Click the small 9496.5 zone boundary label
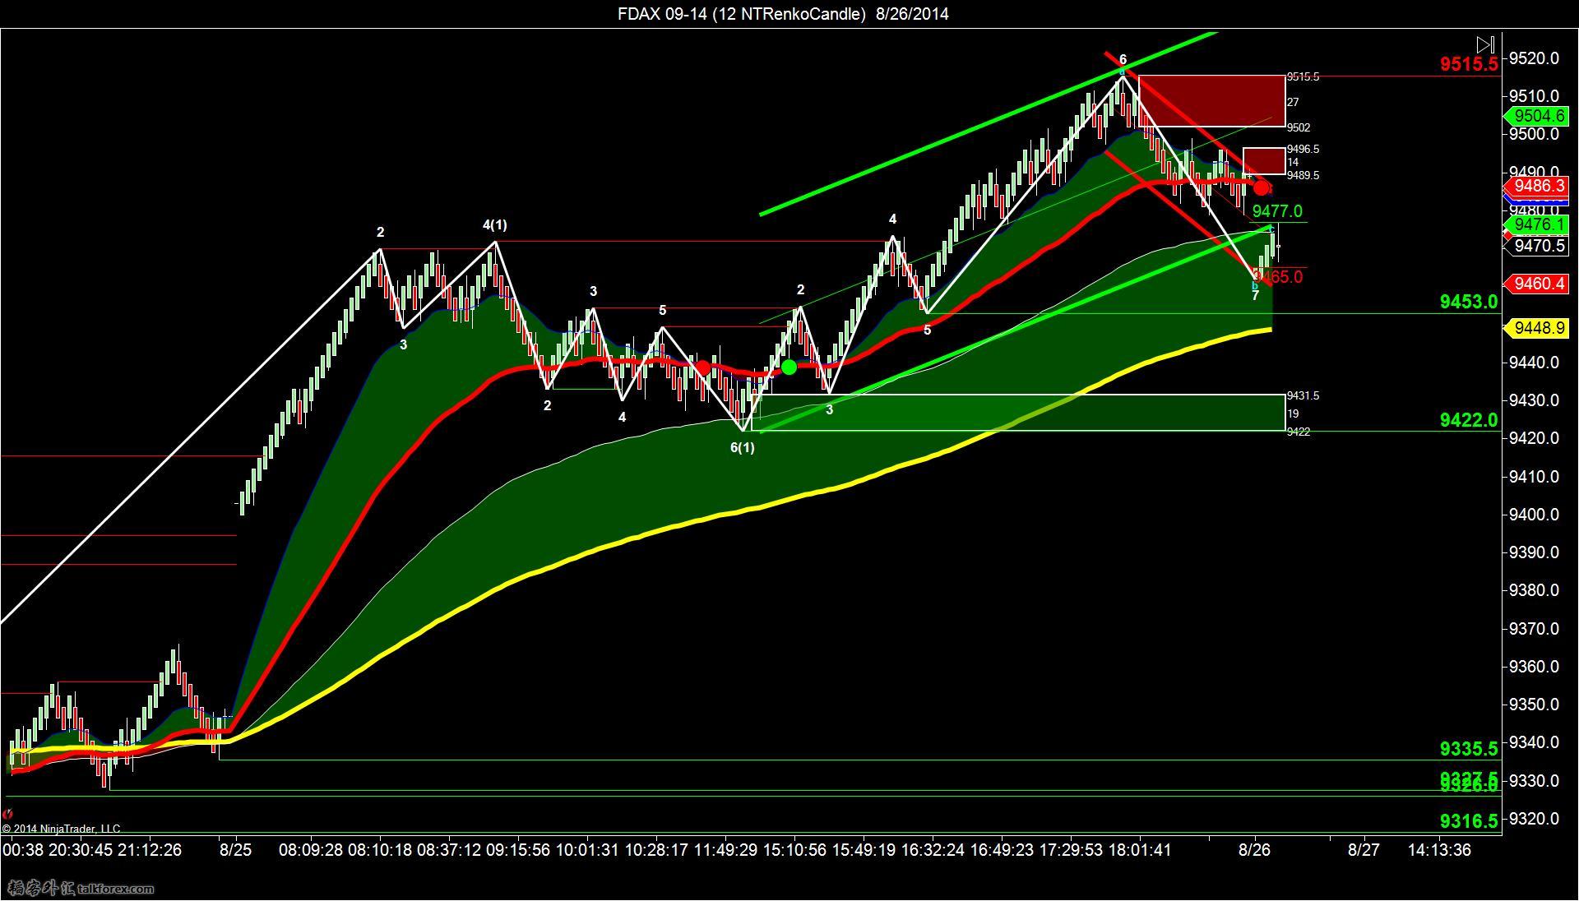The image size is (1579, 901). (1303, 150)
